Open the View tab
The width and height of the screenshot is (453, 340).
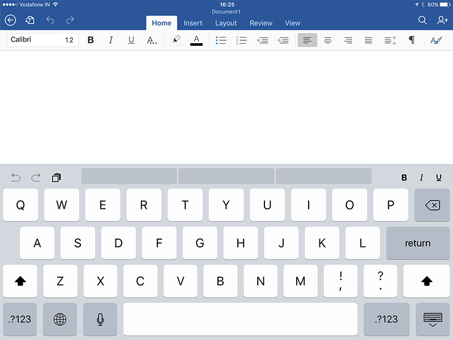293,23
